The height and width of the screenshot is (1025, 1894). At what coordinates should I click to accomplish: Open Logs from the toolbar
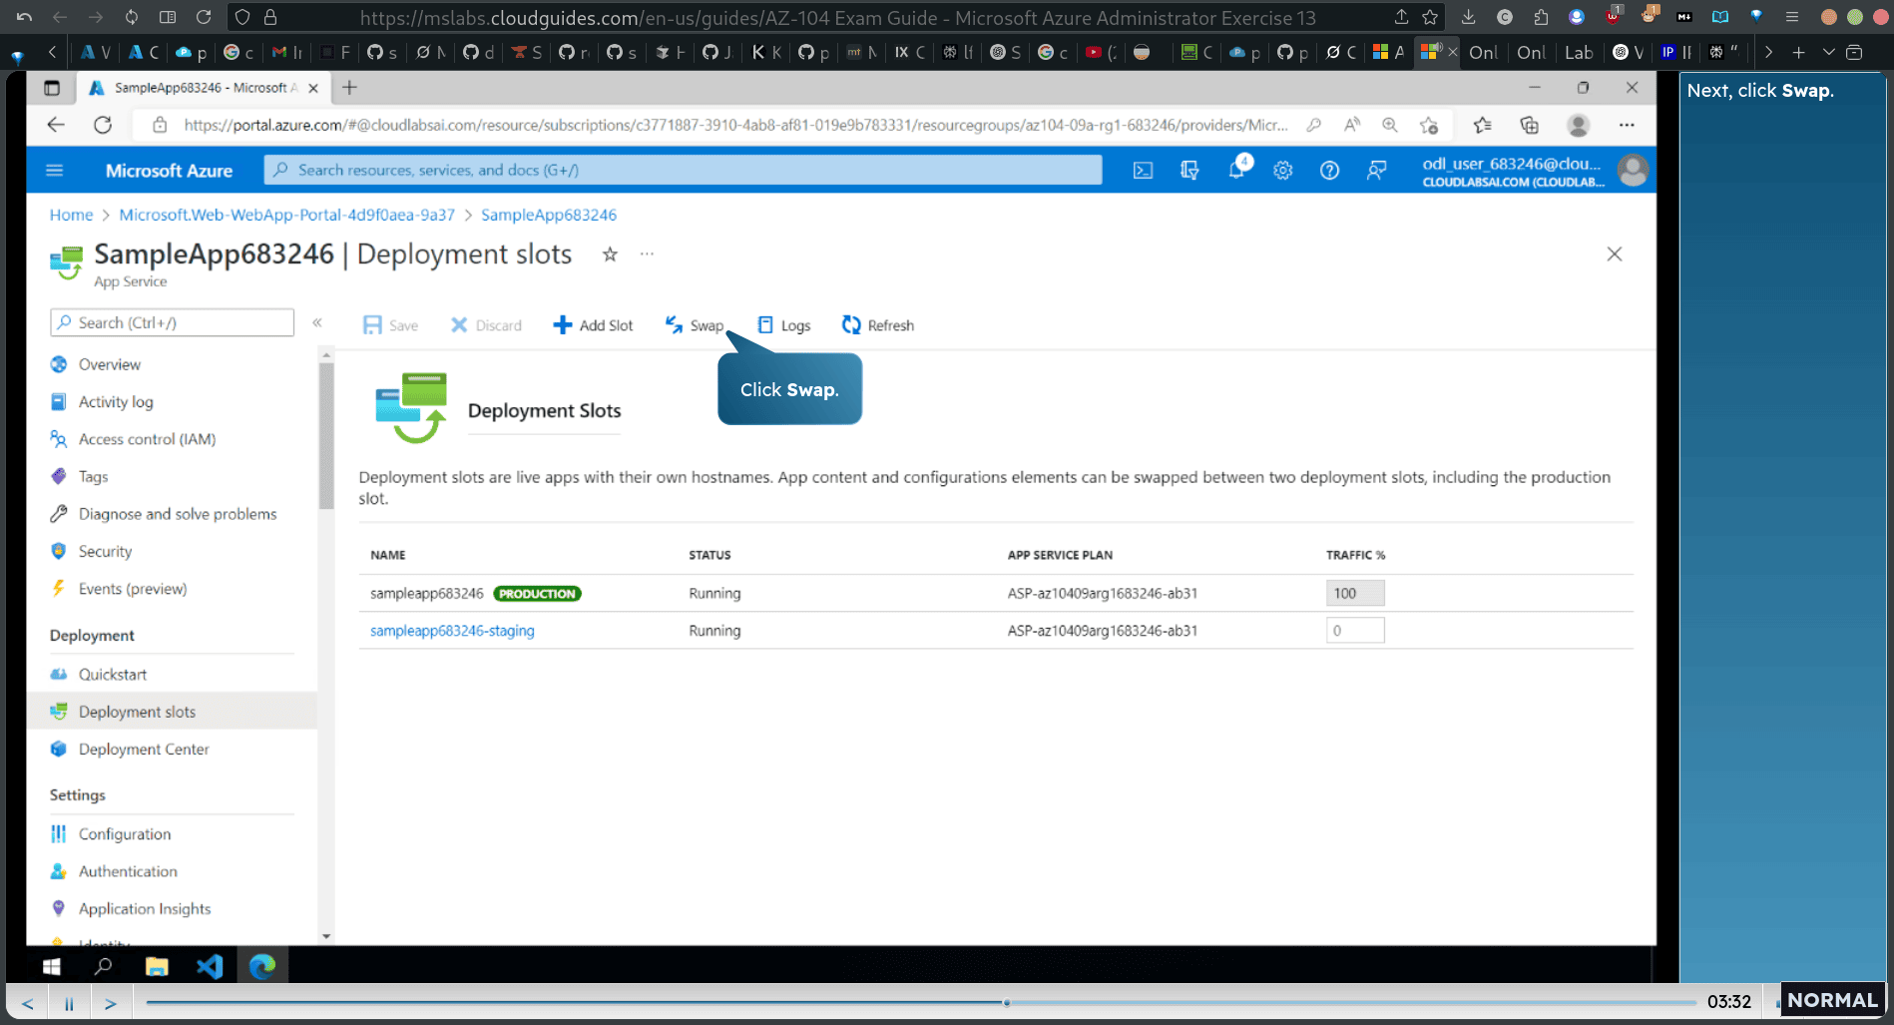(784, 325)
